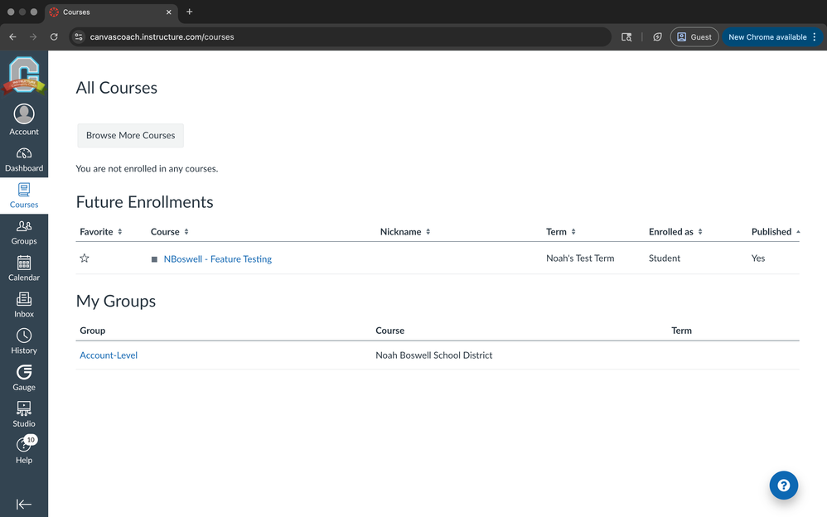Viewport: 827px width, 517px height.
Task: Select the Courses browser tab
Action: tap(108, 12)
